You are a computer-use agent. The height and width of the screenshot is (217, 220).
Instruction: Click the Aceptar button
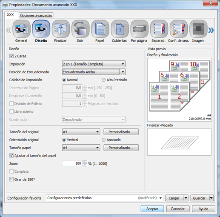[152, 209]
